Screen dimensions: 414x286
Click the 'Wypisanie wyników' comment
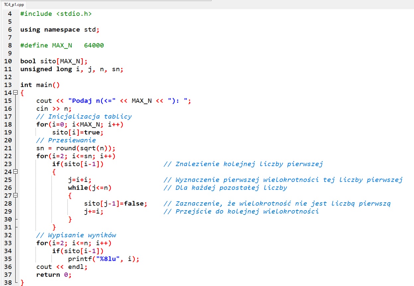pos(76,235)
